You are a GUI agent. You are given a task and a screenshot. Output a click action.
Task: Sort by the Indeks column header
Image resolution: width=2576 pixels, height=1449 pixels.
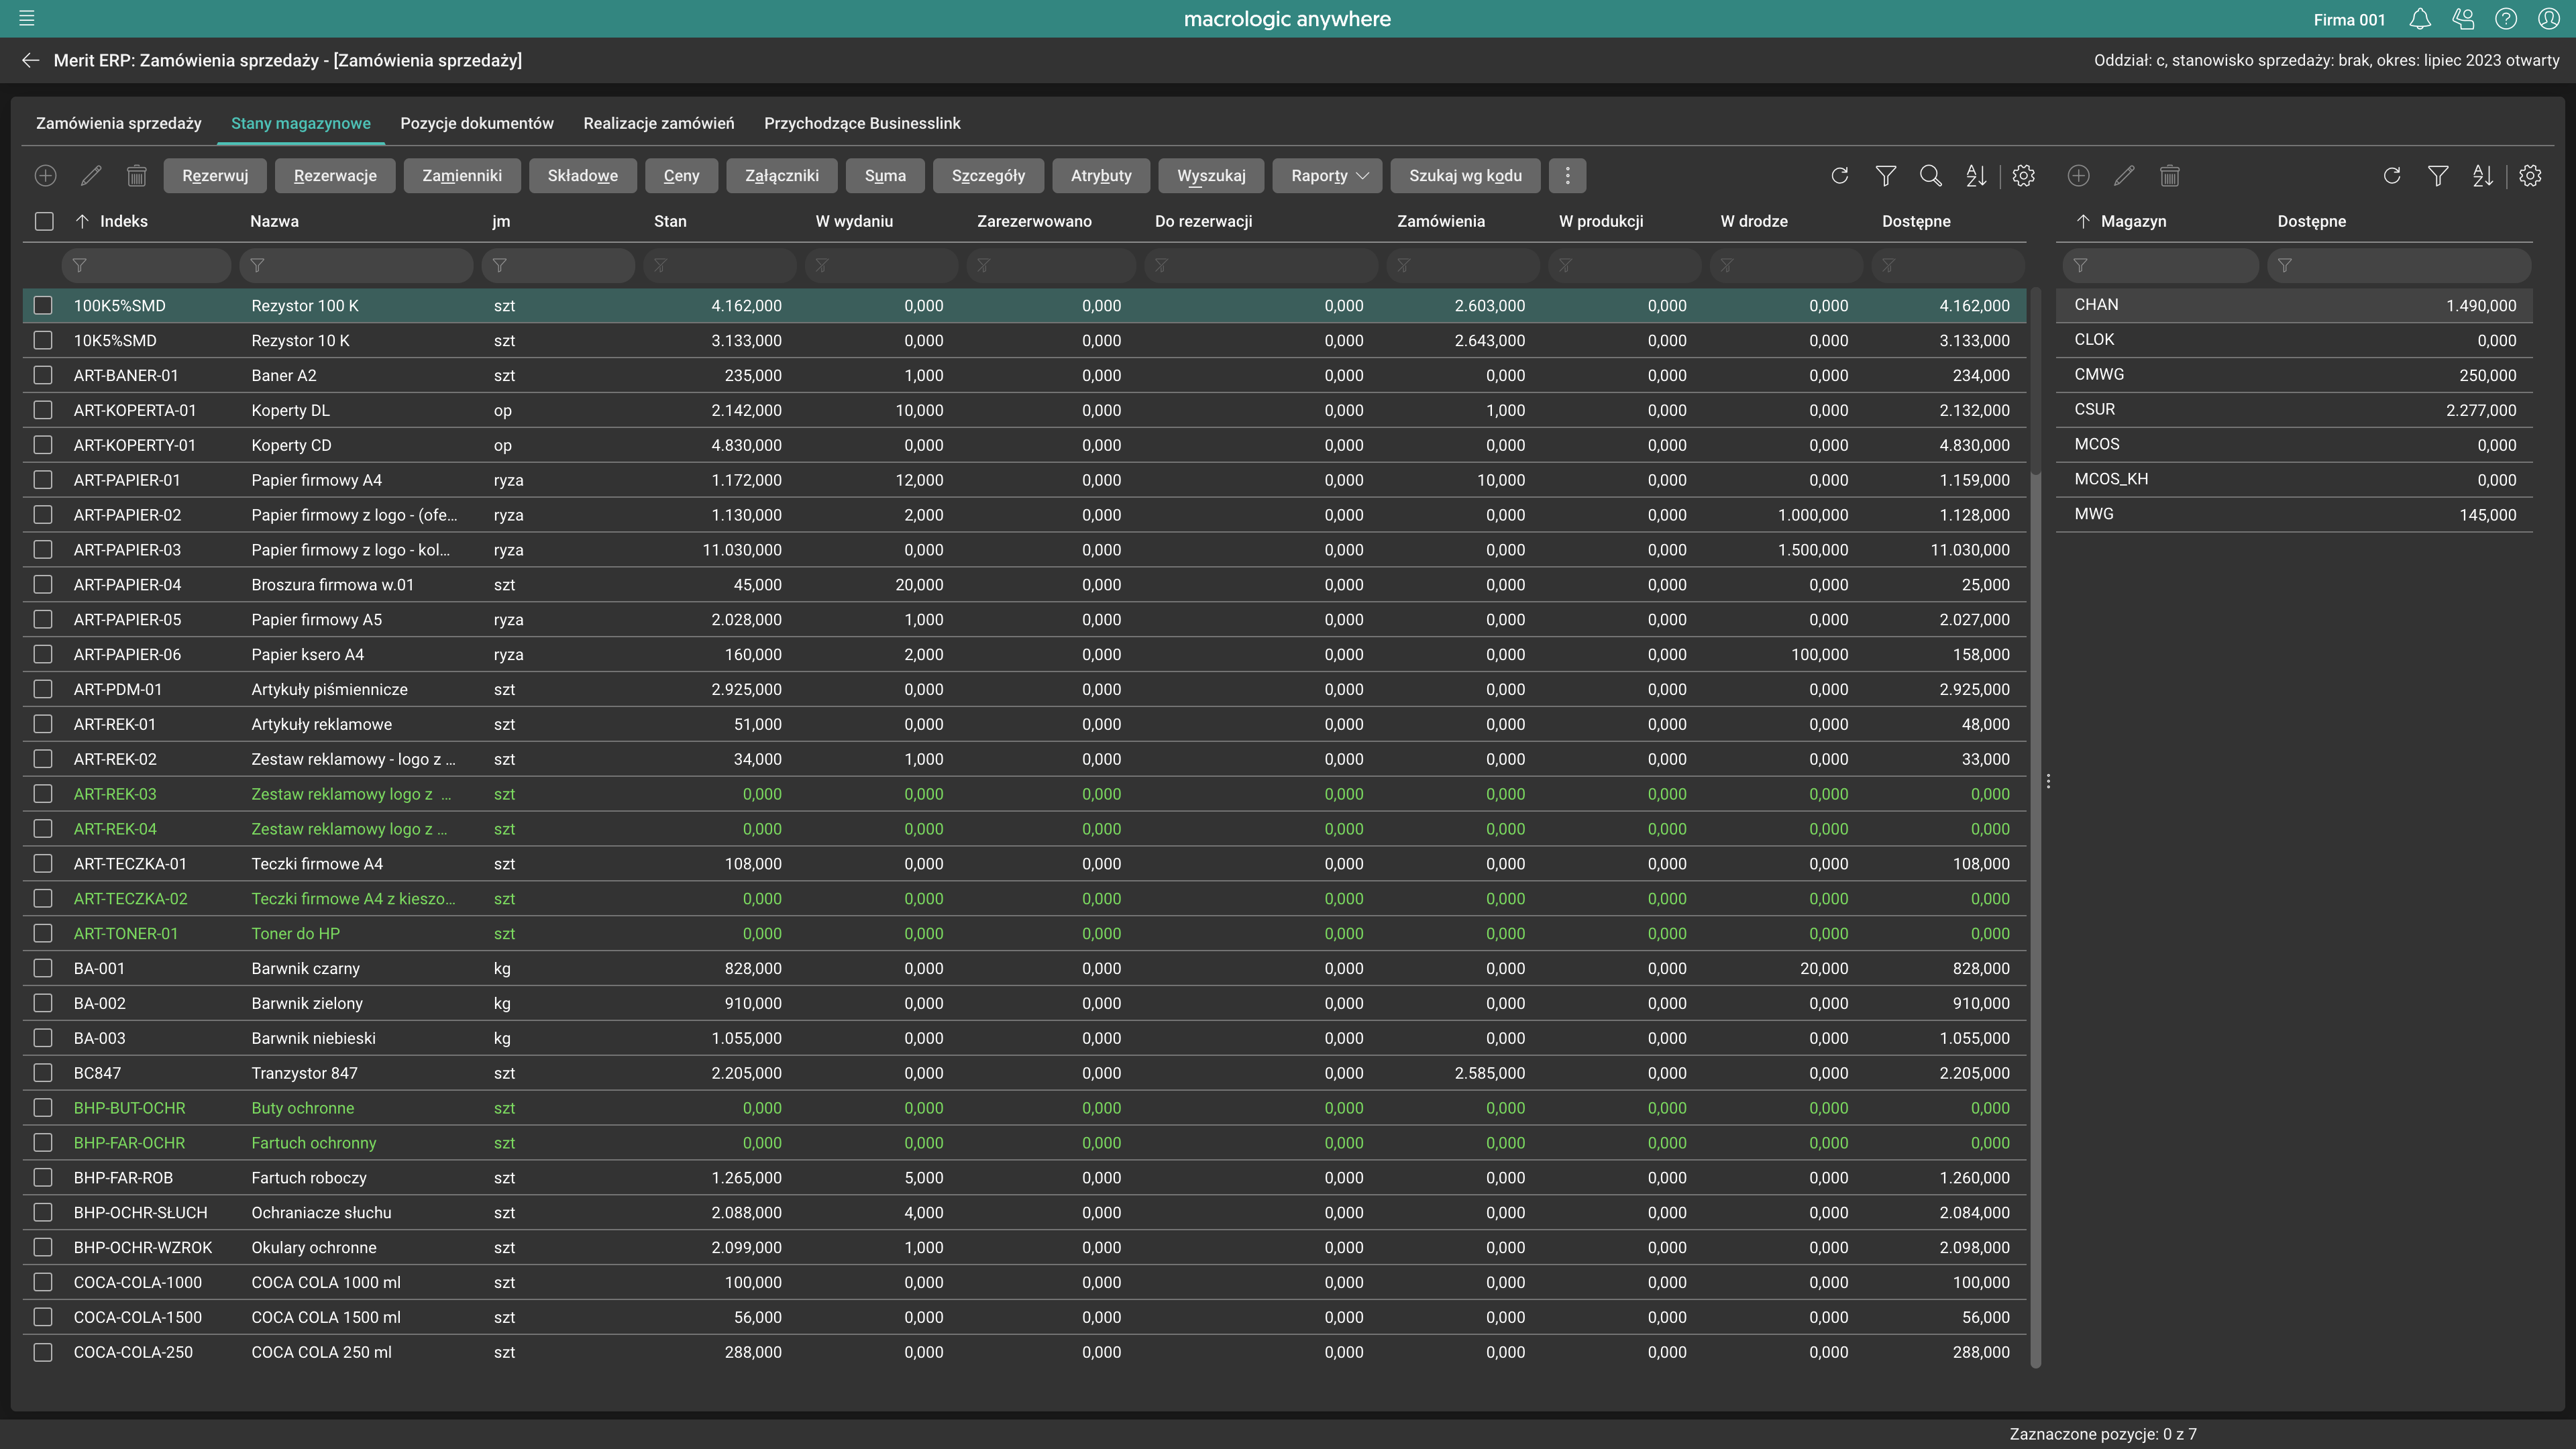point(123,221)
